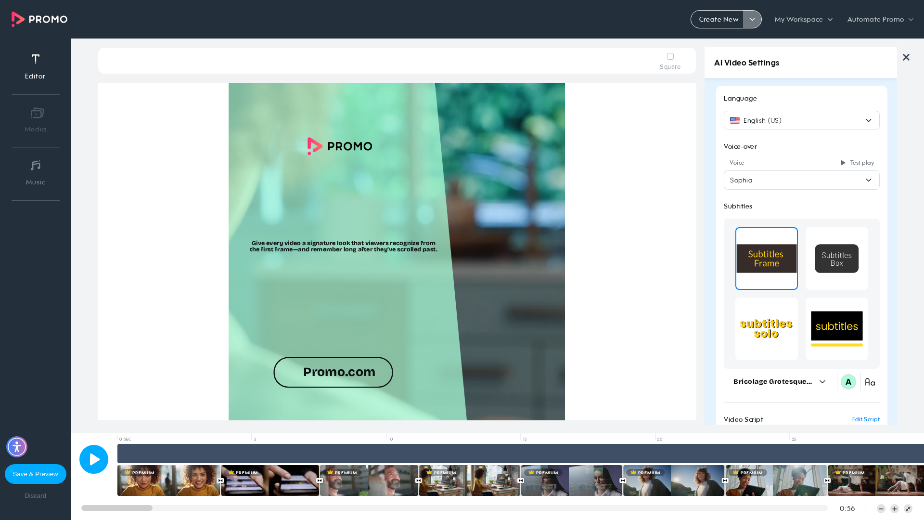
Task: Zoom in timeline with plus icon
Action: [x=895, y=509]
